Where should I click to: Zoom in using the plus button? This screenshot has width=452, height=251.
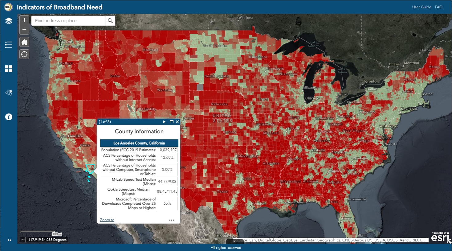coord(24,20)
